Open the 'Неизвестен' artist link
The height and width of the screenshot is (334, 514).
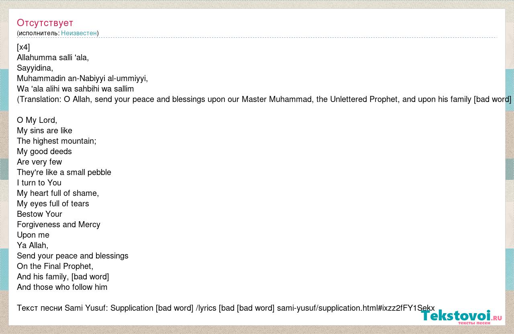[x=79, y=33]
